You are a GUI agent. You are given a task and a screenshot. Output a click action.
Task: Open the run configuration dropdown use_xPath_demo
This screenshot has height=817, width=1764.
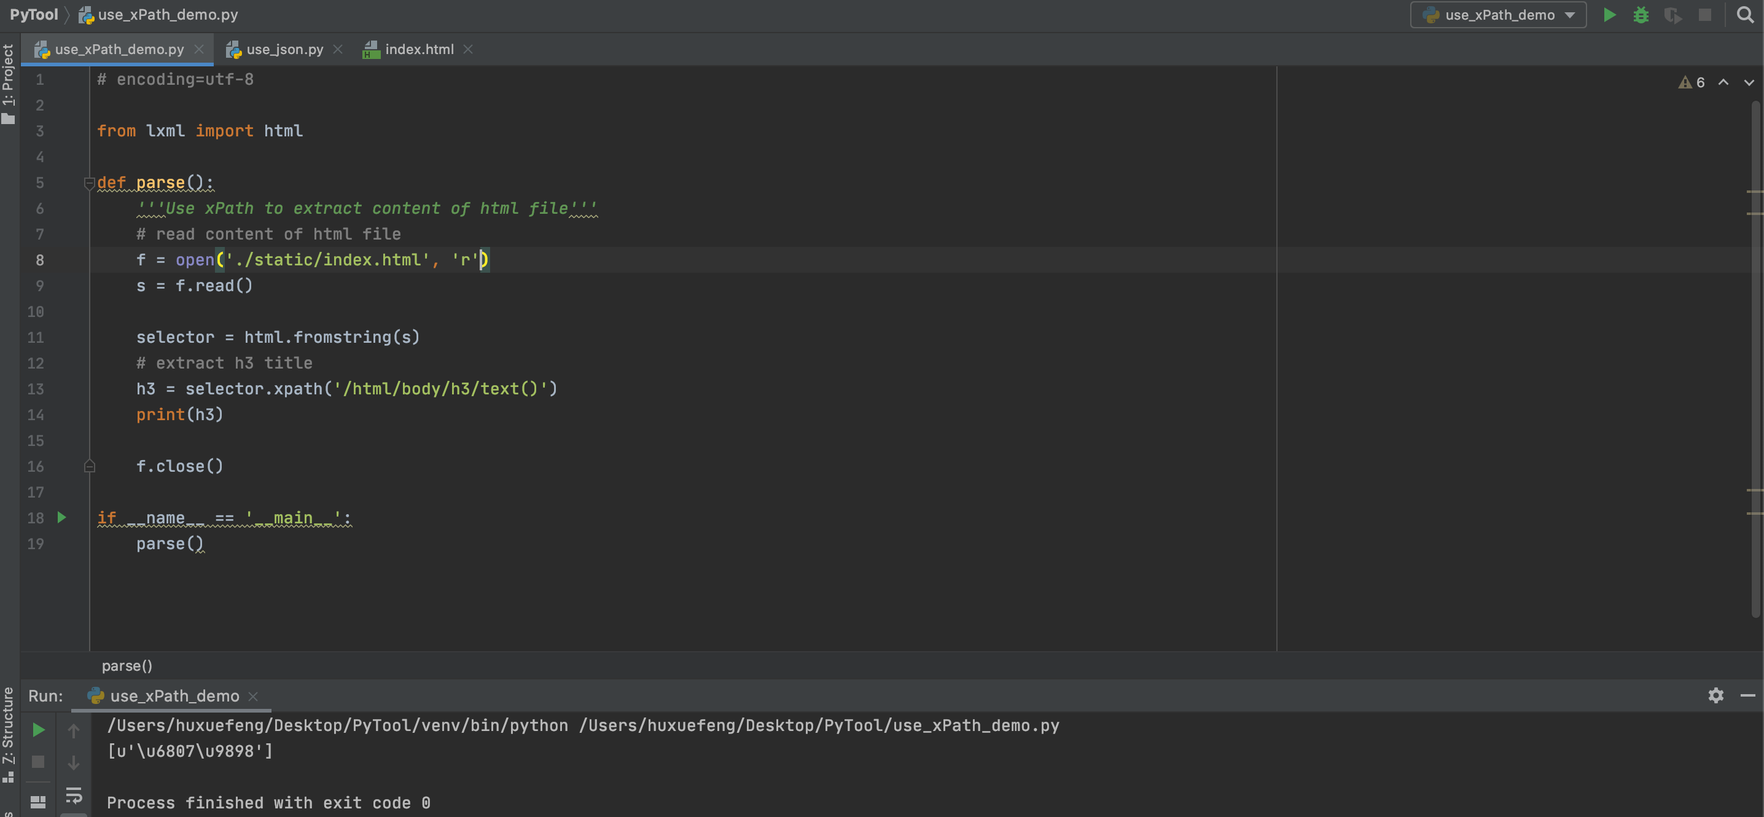click(x=1498, y=15)
